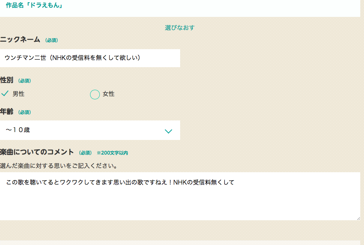
Task: Select the 男性 checkmark icon
Action: (x=5, y=93)
